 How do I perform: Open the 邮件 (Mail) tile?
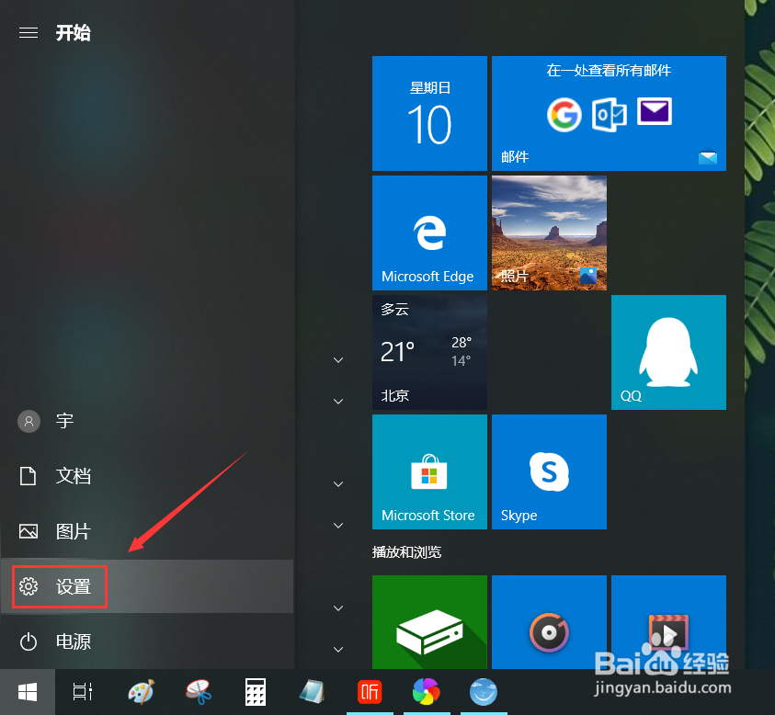(609, 113)
